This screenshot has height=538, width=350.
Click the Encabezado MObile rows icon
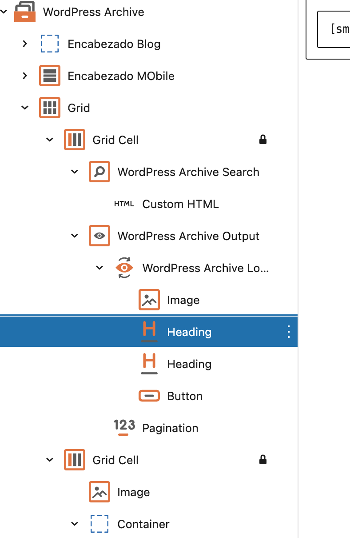click(x=50, y=76)
